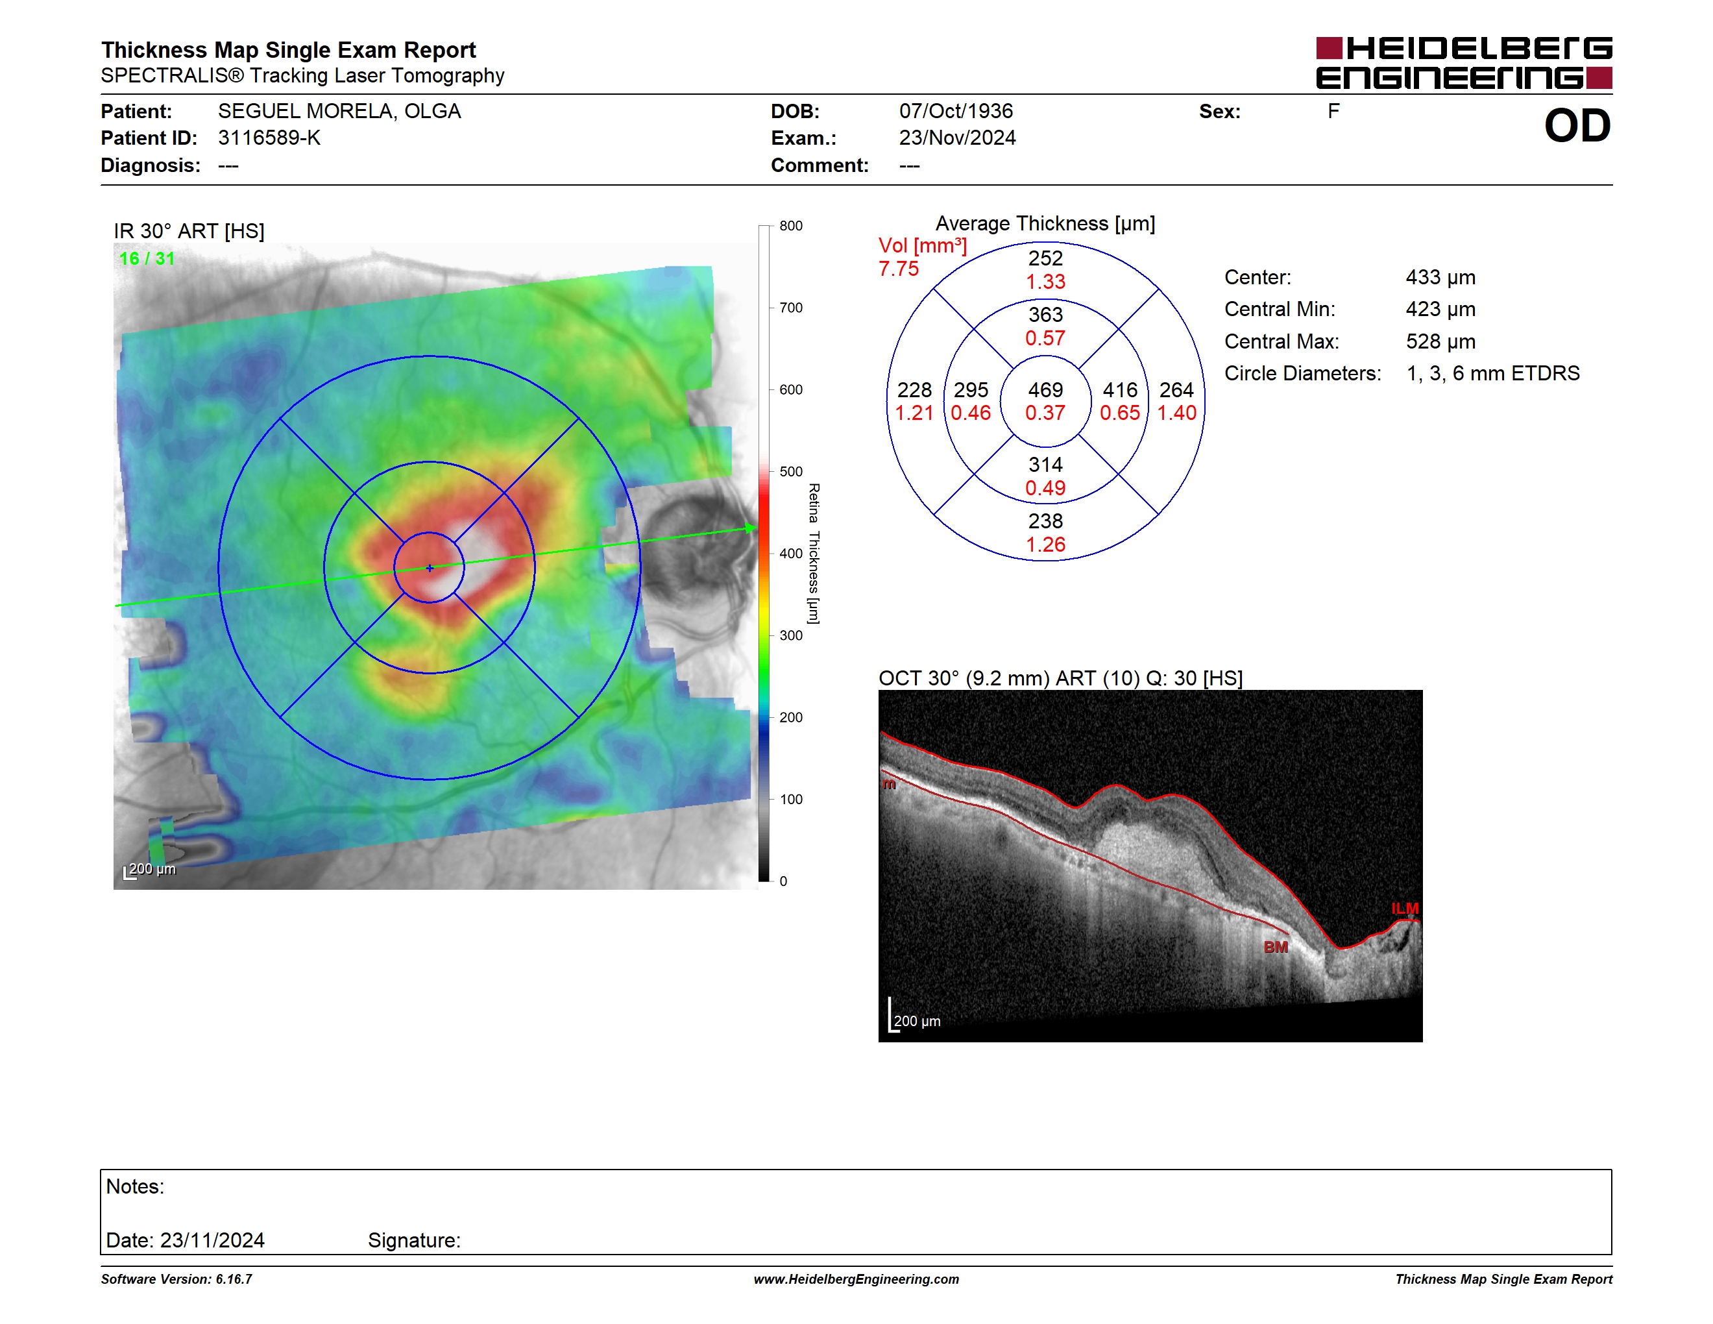Screen dimensions: 1713x1324
Task: Click total volume value '7.75'
Action: click(x=898, y=268)
